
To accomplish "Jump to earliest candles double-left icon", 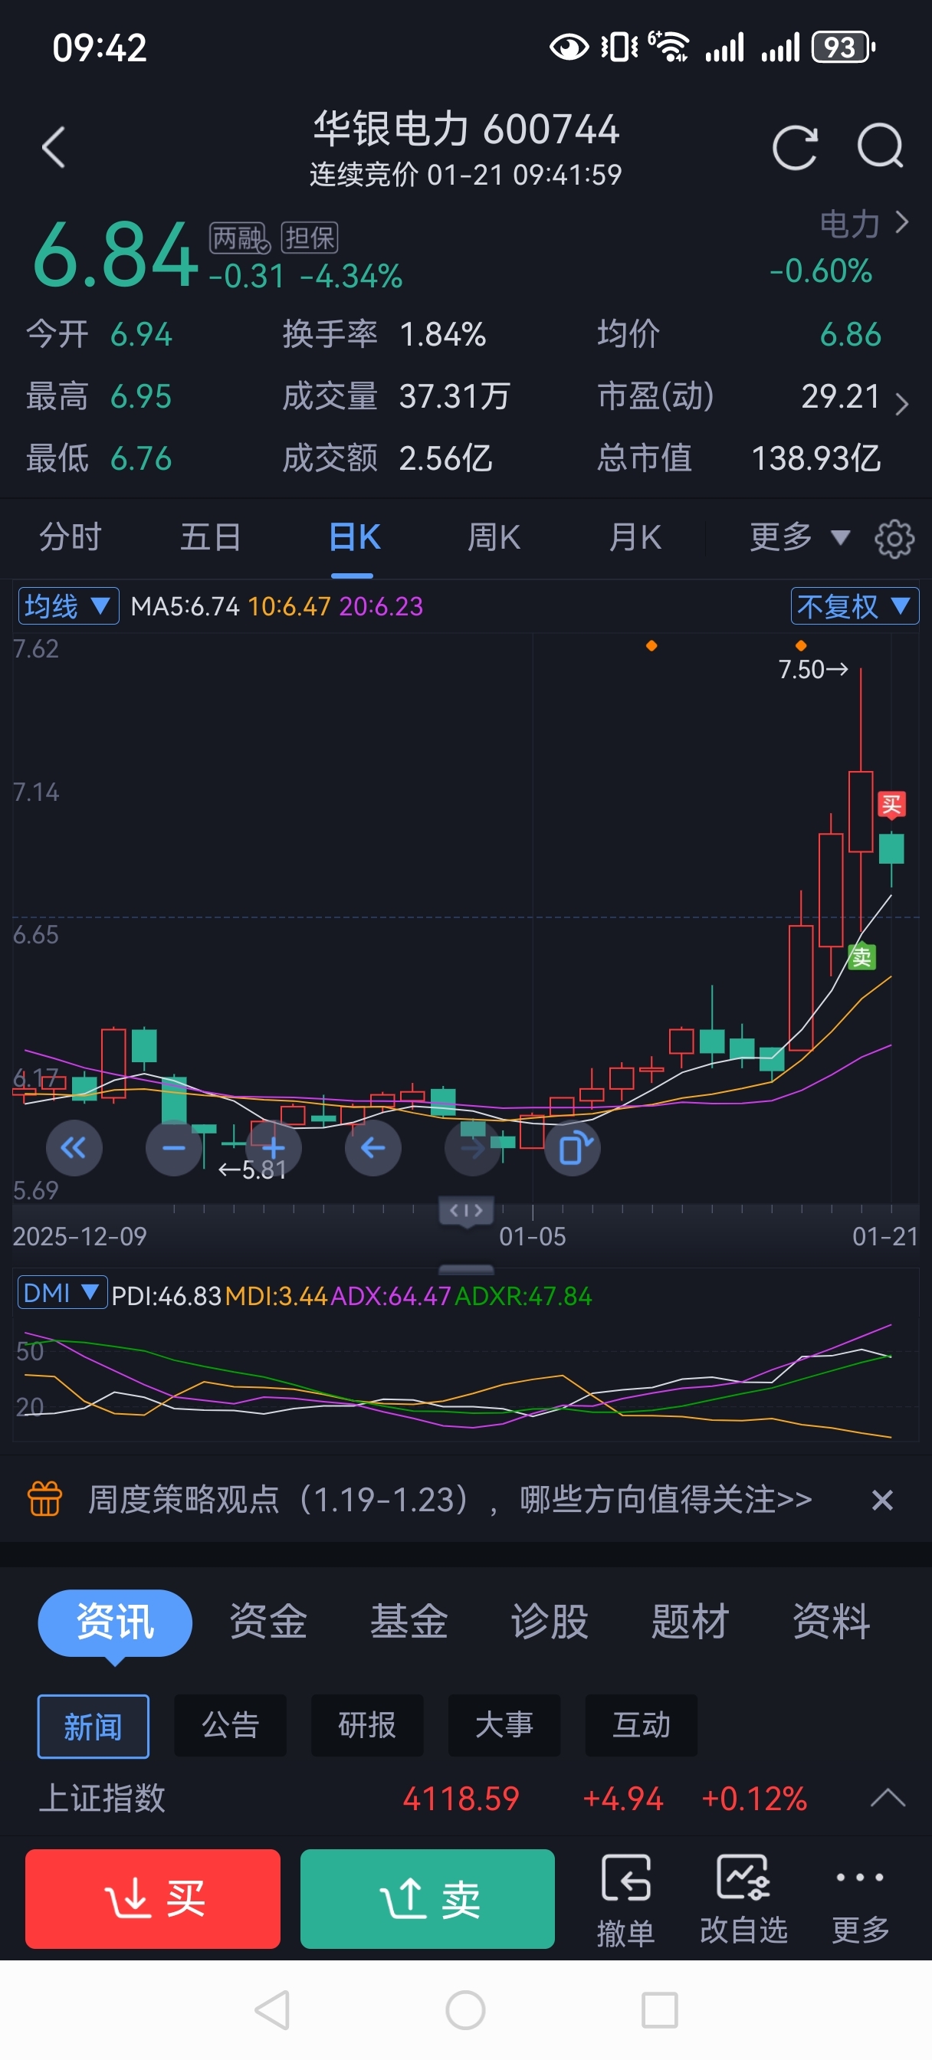I will click(74, 1148).
